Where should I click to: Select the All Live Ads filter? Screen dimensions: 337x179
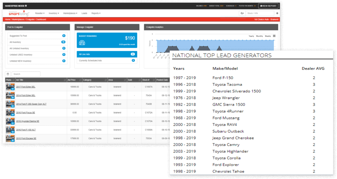pyautogui.click(x=107, y=54)
